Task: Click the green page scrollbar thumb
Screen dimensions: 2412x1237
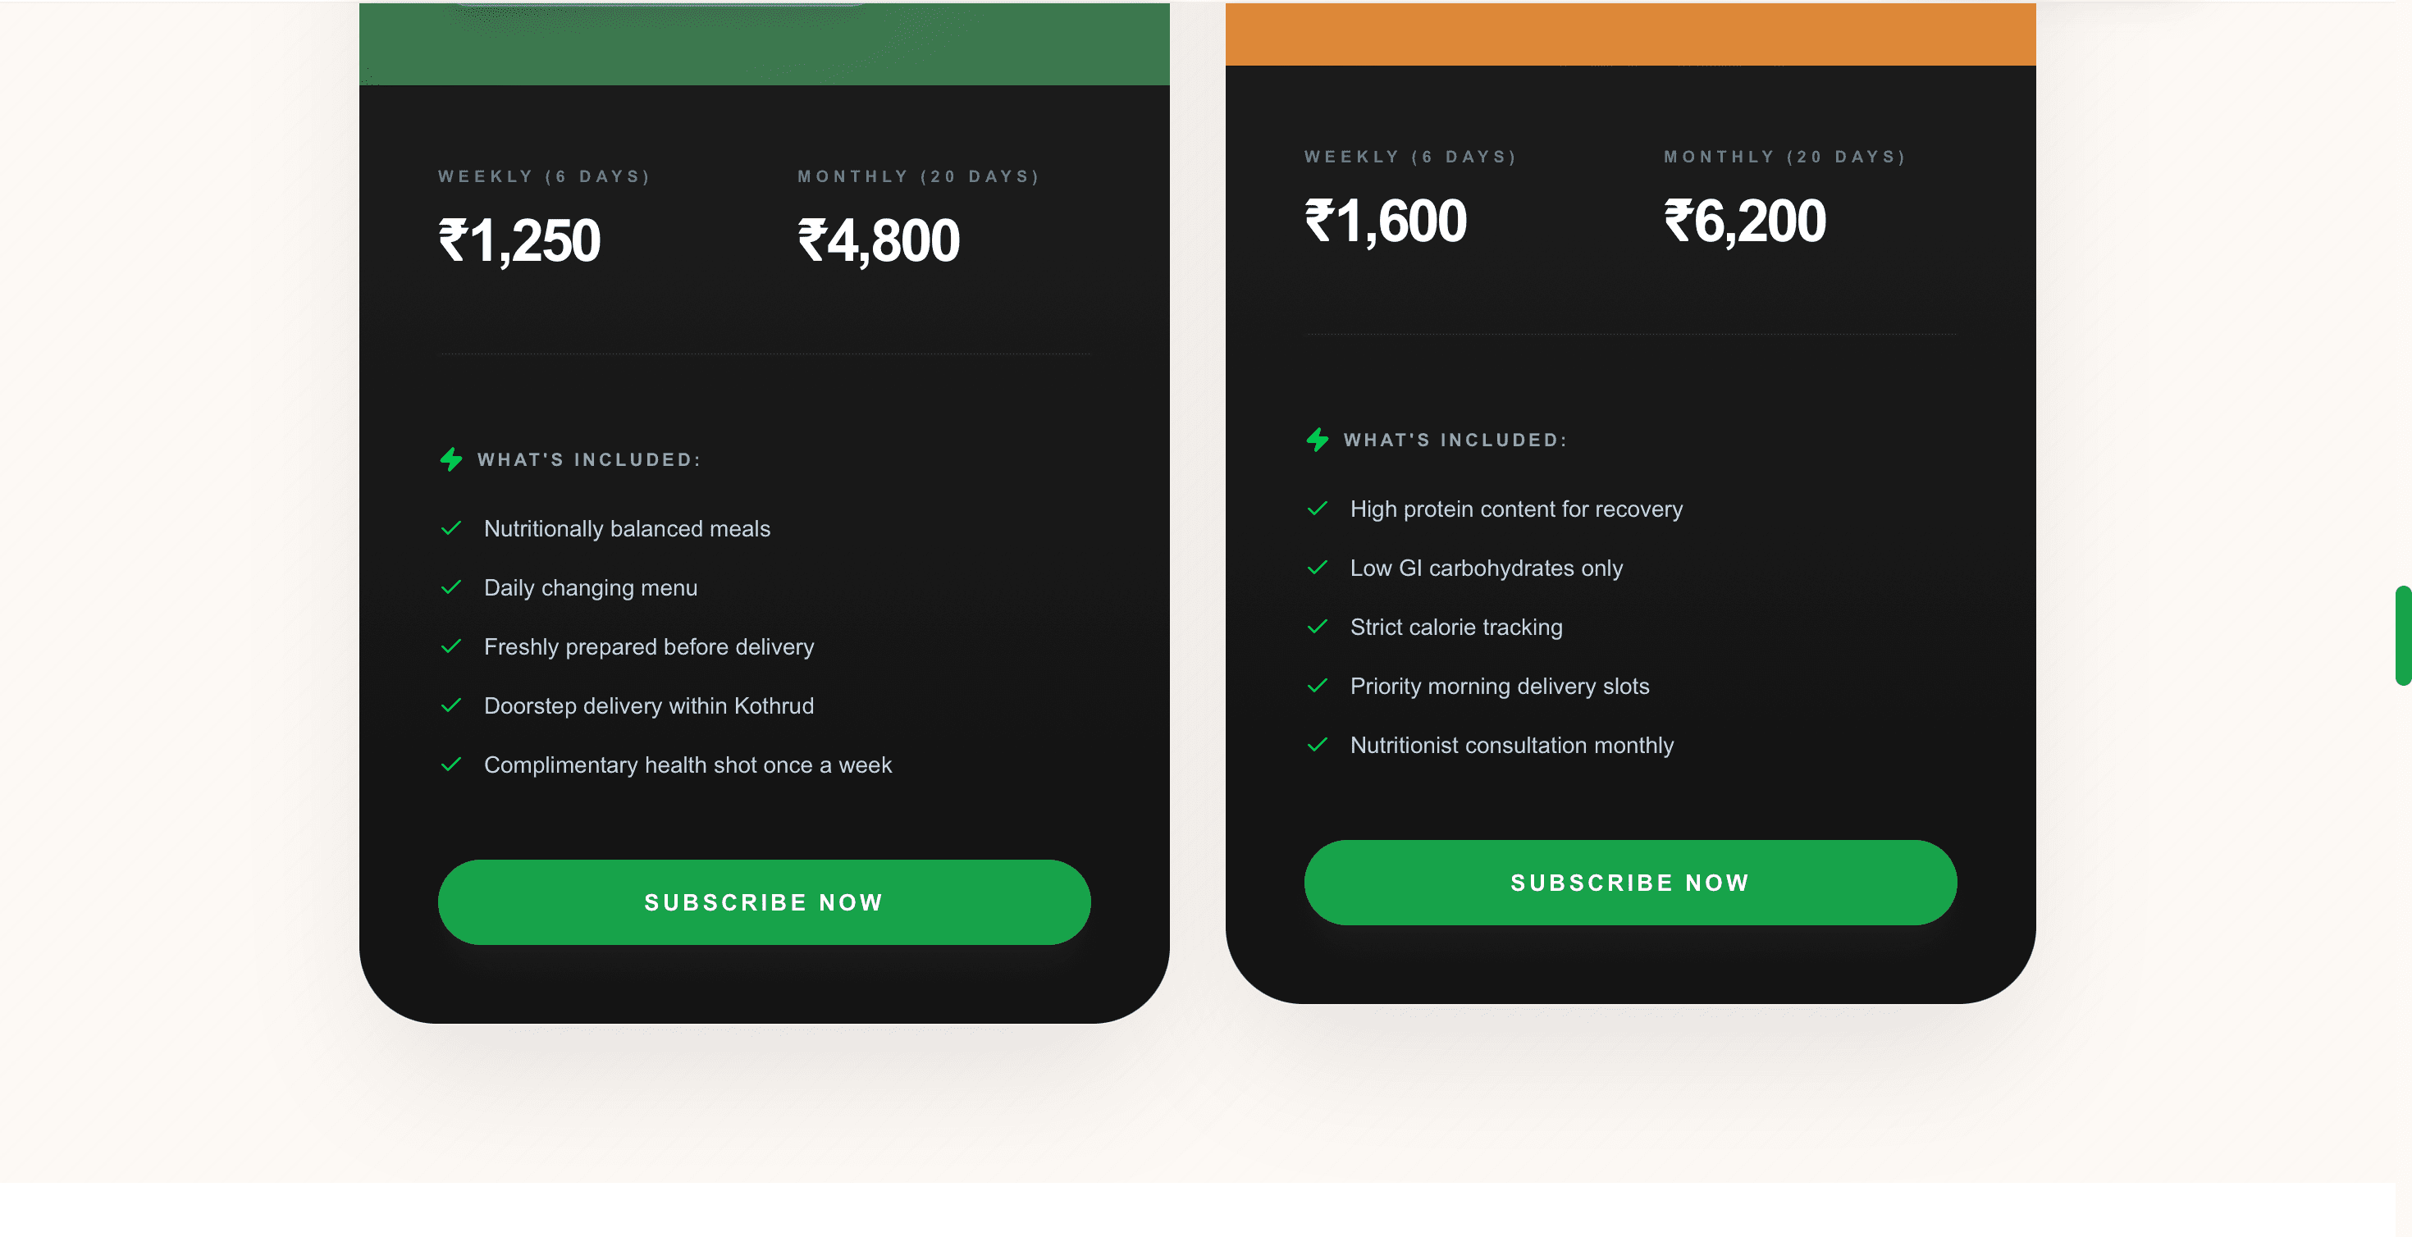Action: pos(2403,635)
